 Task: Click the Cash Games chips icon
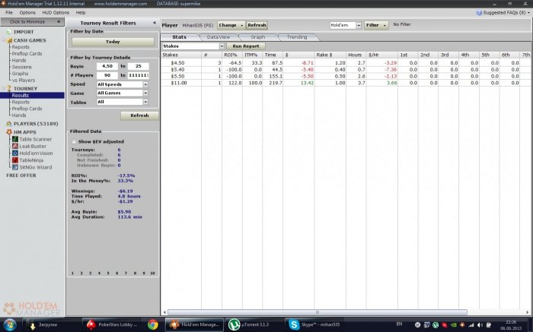tap(9, 40)
